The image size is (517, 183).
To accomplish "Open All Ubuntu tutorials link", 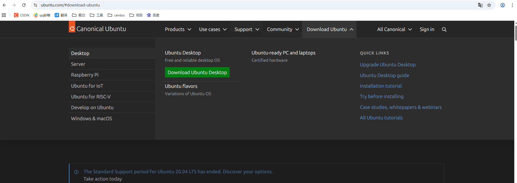I will tap(381, 118).
